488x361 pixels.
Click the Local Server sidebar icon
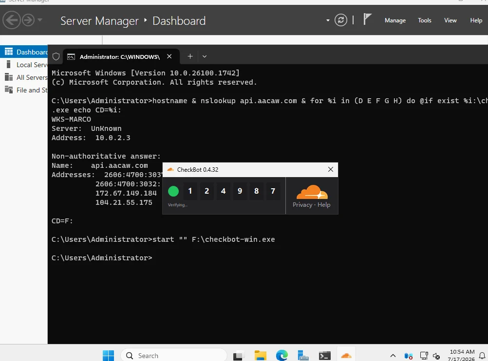click(x=9, y=64)
